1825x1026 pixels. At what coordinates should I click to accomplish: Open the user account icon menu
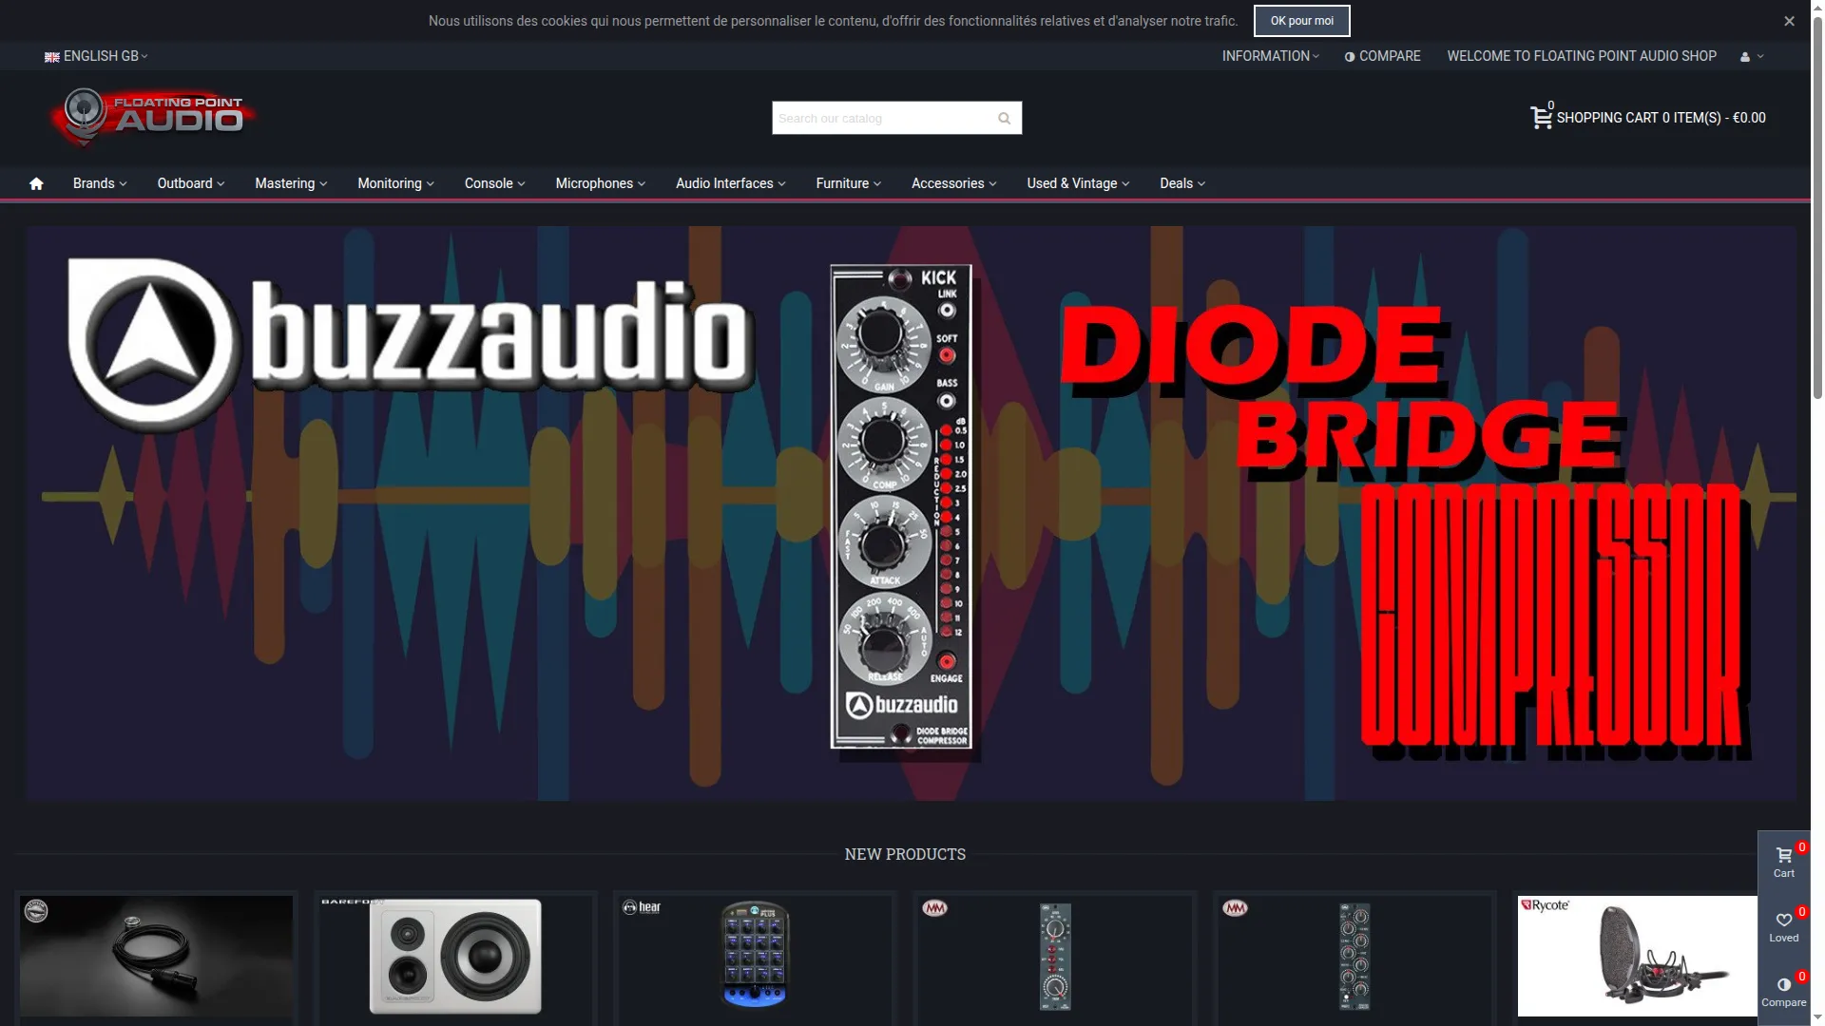pos(1751,57)
